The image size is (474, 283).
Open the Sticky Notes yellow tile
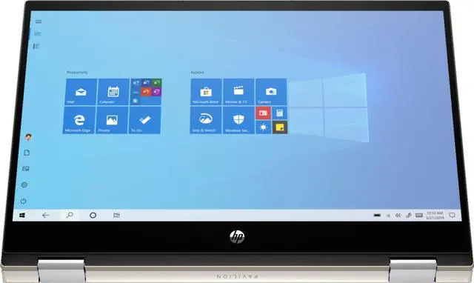(280, 127)
